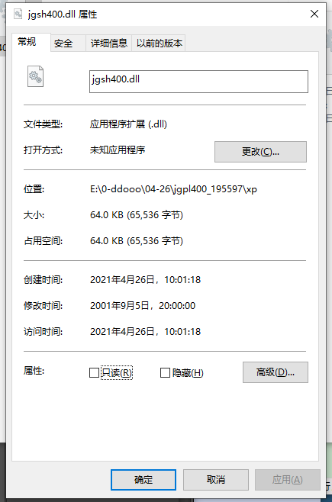Confirm with the 确定 button

[143, 480]
